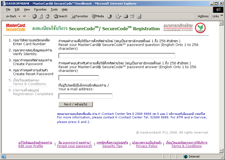Open the Search pane from toolbar
This screenshot has width=225, height=160.
60,16
